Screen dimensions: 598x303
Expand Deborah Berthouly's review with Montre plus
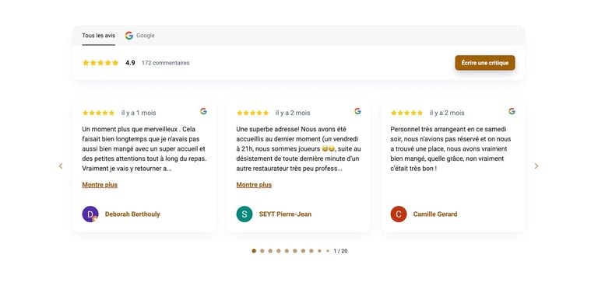click(x=100, y=185)
